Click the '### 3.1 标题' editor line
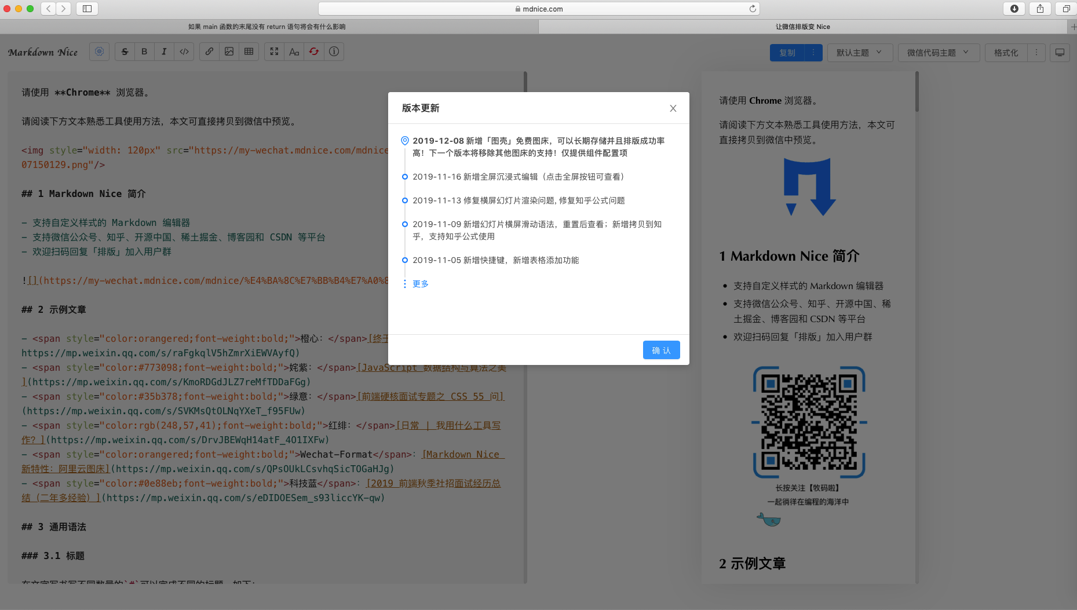 (x=53, y=556)
